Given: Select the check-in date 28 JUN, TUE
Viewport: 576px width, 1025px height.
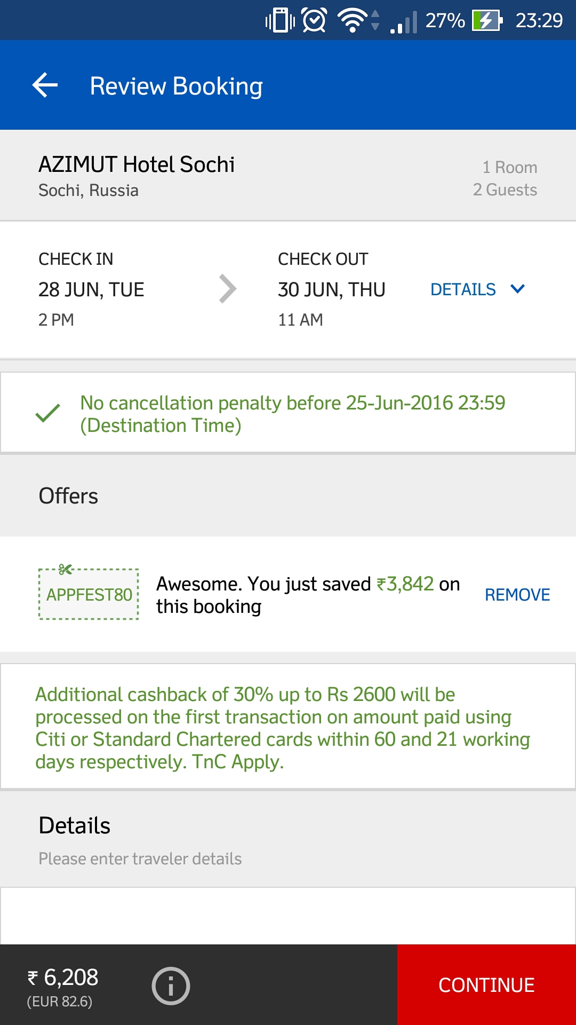Looking at the screenshot, I should (91, 289).
